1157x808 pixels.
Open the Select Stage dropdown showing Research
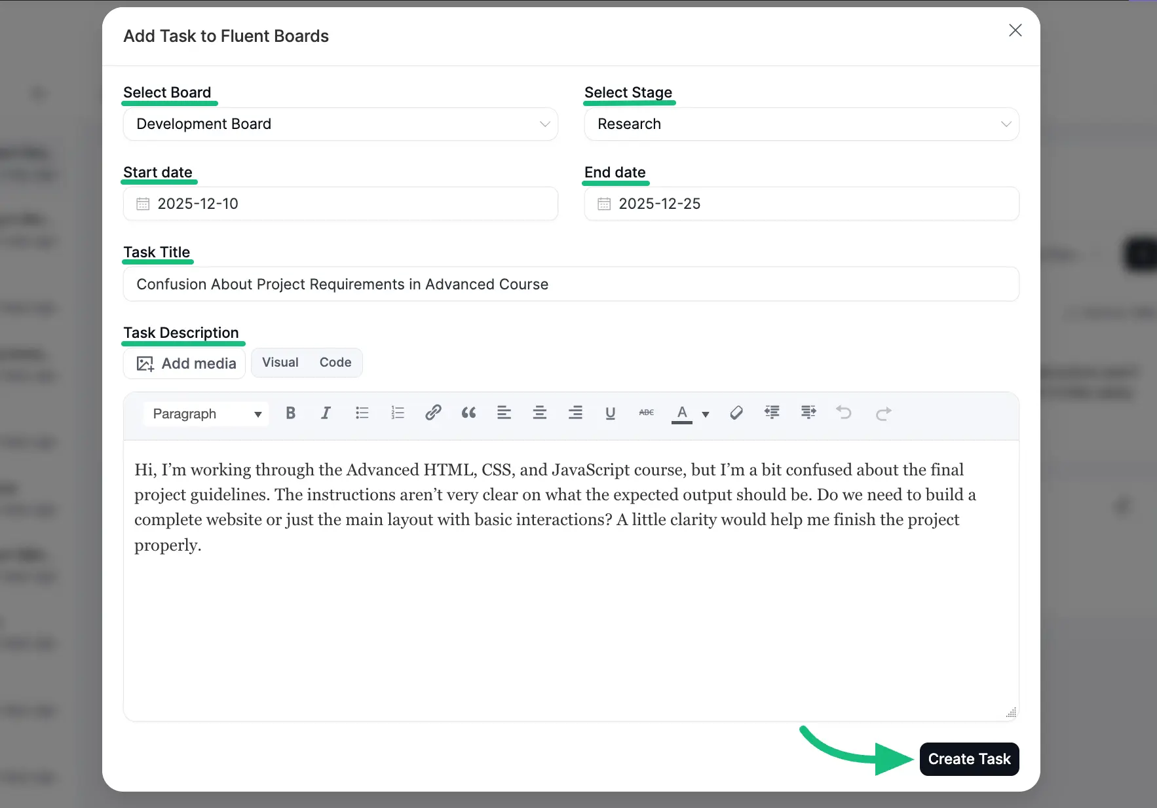coord(801,124)
